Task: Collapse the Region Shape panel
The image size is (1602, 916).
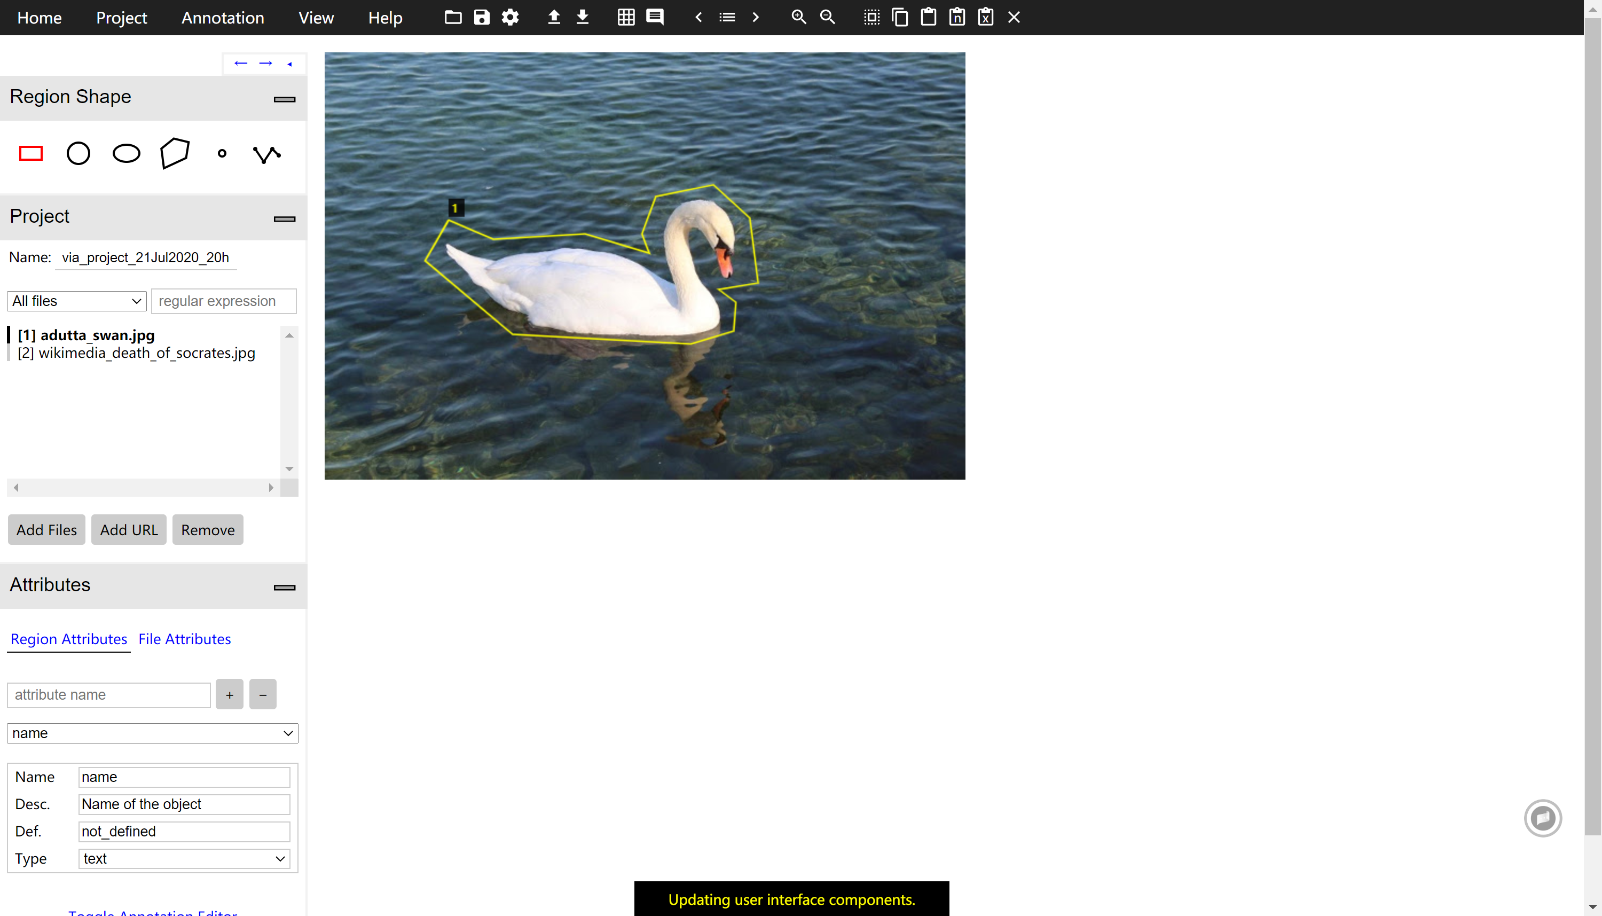Action: [284, 99]
